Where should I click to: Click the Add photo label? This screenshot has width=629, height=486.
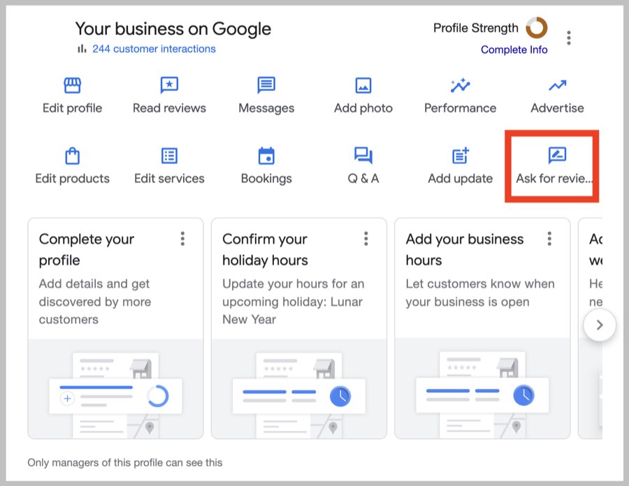(363, 108)
